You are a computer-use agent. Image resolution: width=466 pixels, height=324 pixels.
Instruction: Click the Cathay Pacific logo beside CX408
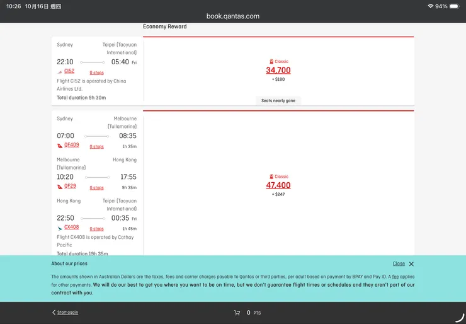tap(60, 228)
